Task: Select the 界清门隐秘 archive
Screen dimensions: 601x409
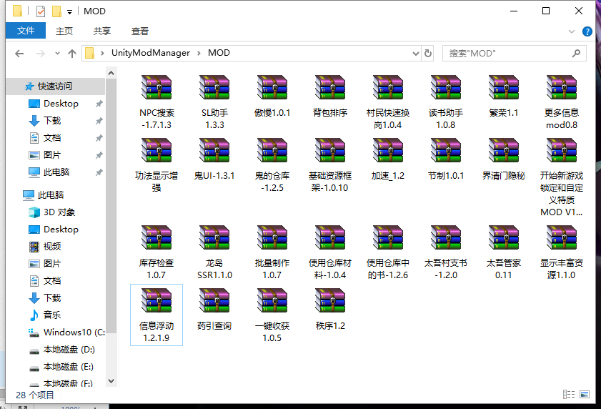Action: click(504, 159)
